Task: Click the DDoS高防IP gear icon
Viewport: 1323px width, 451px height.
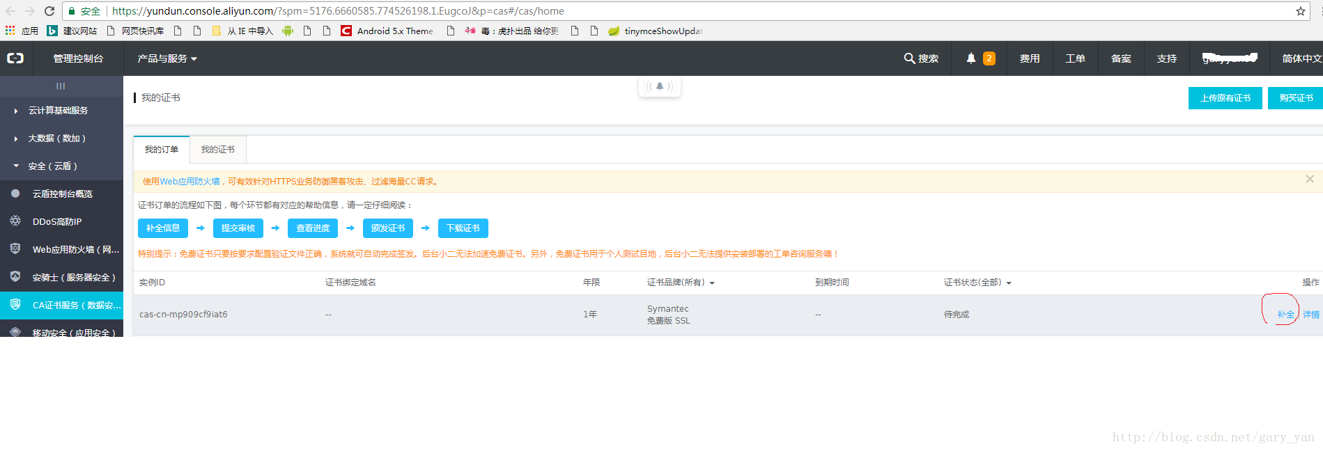Action: click(15, 221)
